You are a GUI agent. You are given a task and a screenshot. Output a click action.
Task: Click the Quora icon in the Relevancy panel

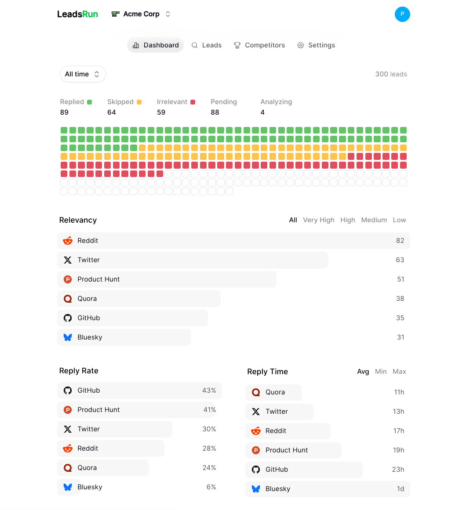67,298
